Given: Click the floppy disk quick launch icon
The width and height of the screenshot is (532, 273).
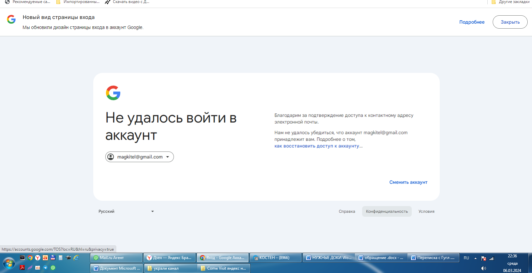Looking at the screenshot, I should (53, 258).
